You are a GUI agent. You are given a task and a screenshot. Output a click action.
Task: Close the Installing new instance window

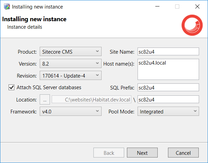click(197, 6)
